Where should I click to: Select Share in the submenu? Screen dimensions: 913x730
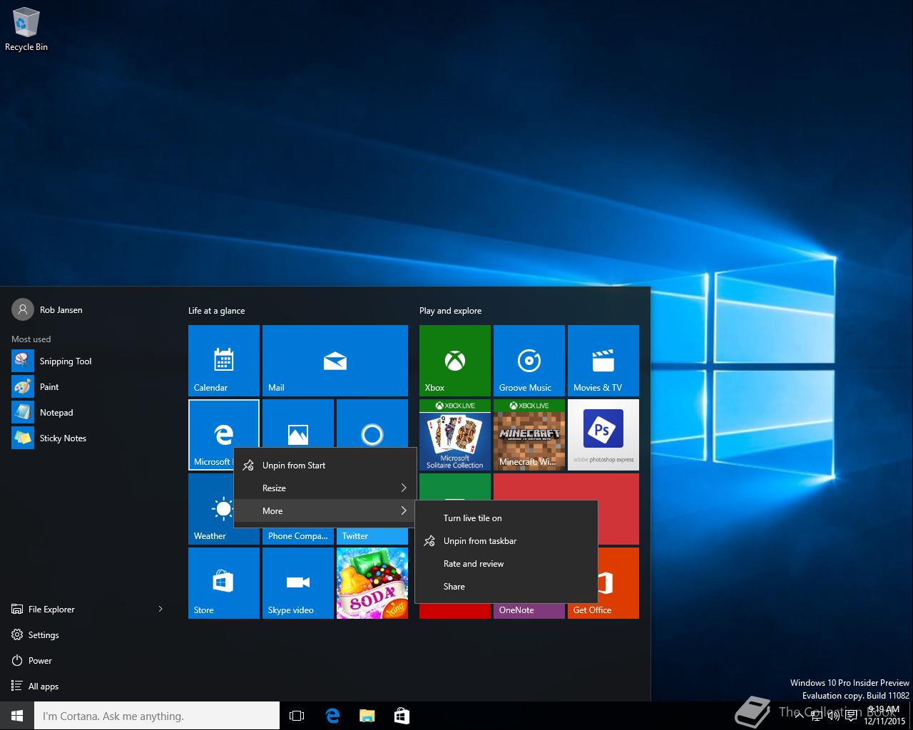[x=506, y=587]
